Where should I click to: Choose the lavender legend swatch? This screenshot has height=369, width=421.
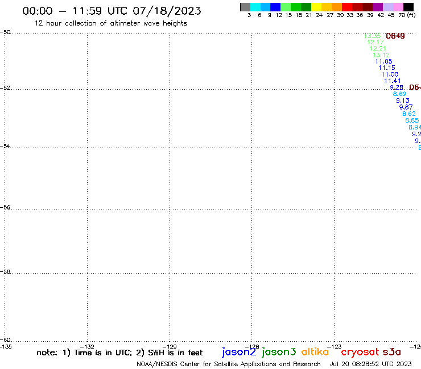point(387,7)
